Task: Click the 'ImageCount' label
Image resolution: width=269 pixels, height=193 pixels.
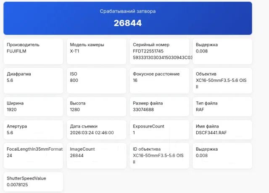Action: pos(82,149)
